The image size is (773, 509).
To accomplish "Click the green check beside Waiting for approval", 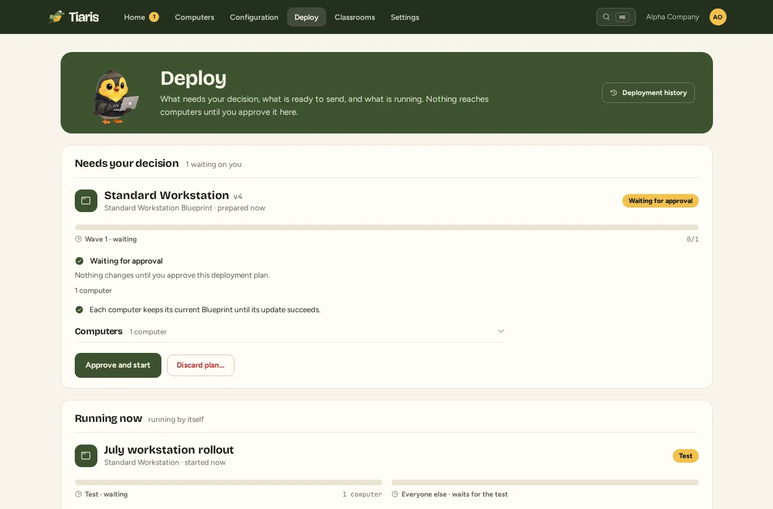I will click(x=79, y=261).
